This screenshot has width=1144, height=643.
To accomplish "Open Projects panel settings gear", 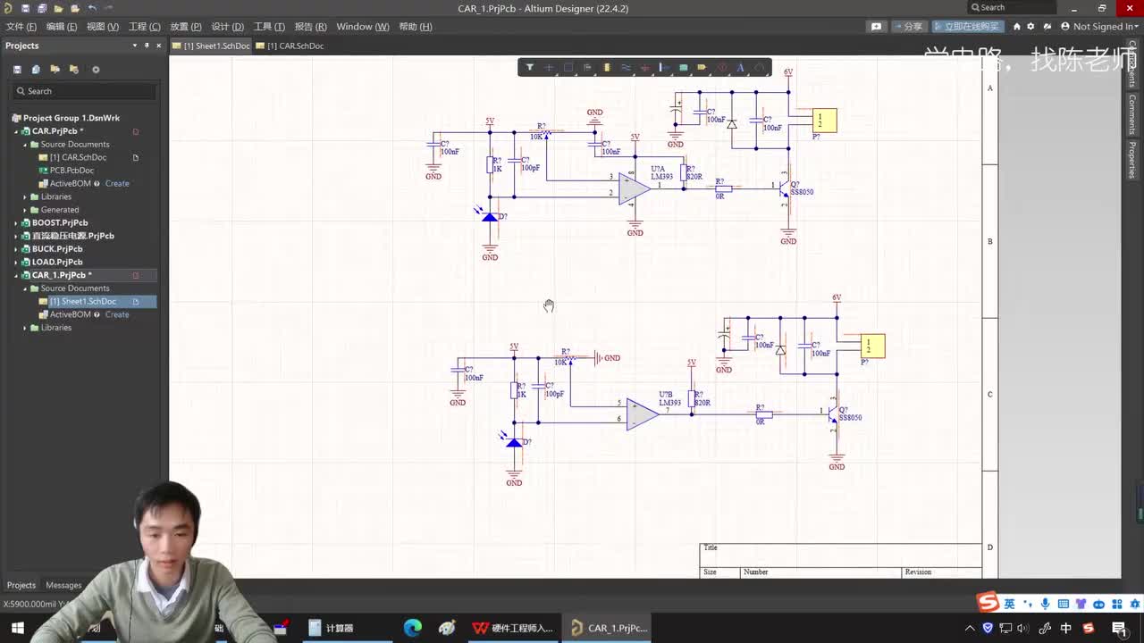I will coord(96,70).
